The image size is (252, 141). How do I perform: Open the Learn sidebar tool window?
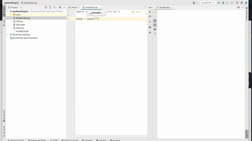pos(4,22)
